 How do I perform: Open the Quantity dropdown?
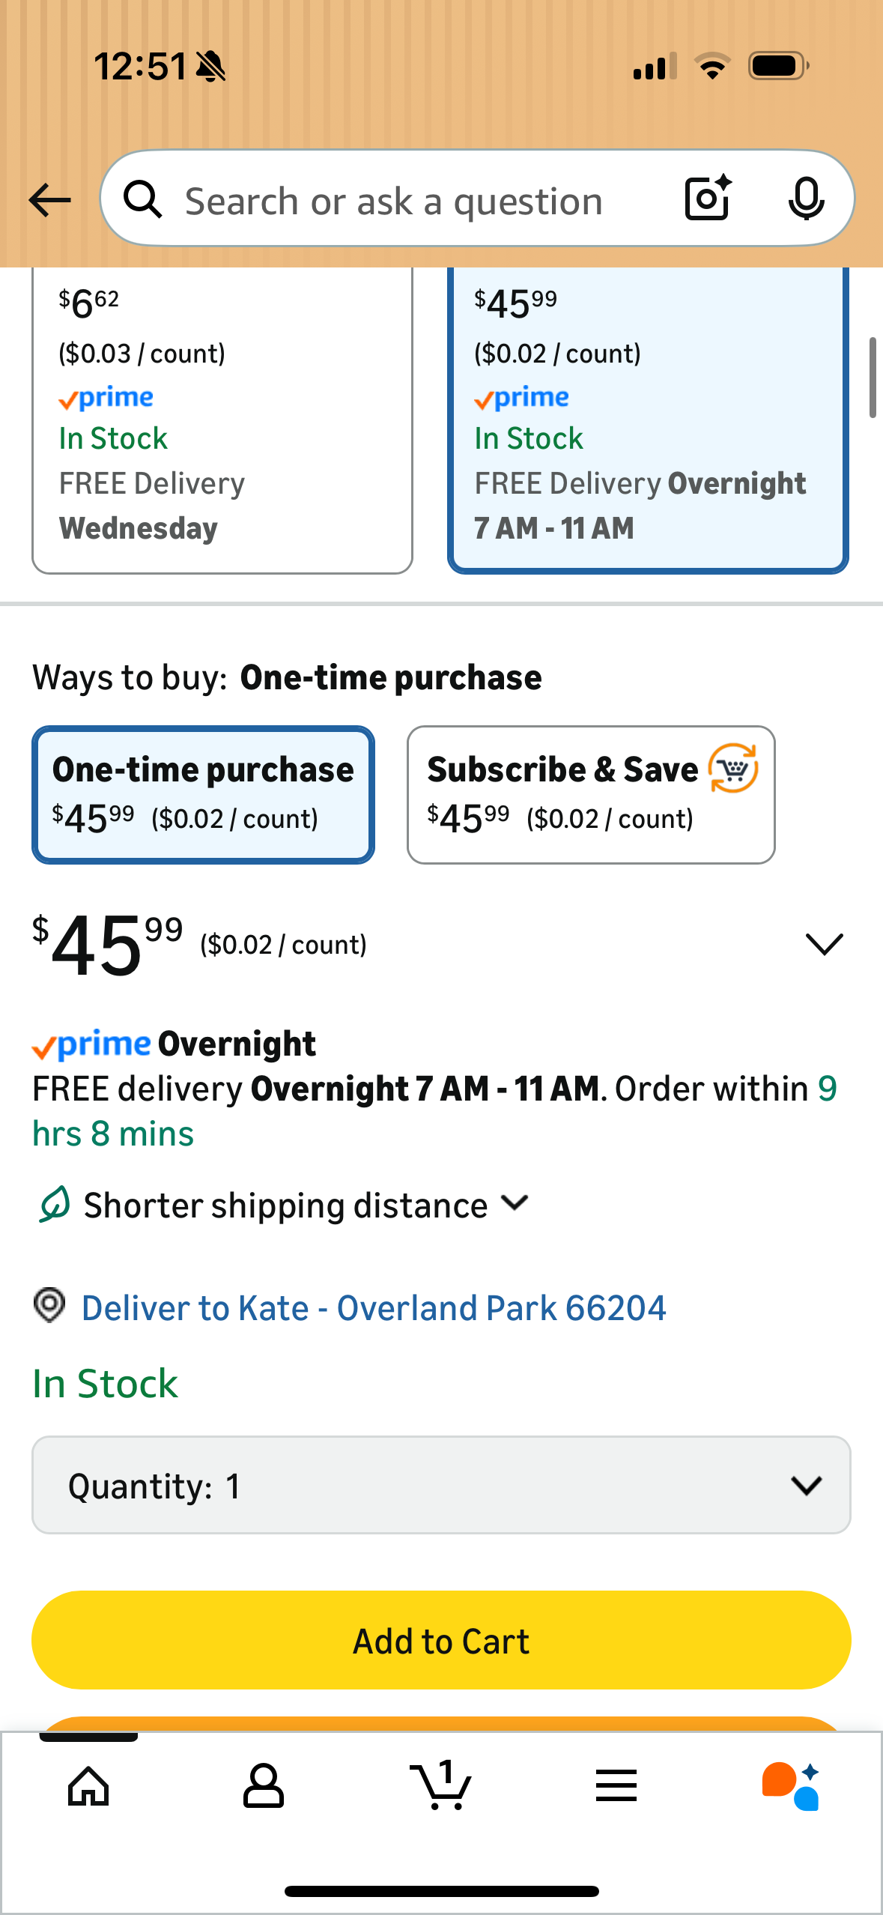(x=441, y=1485)
